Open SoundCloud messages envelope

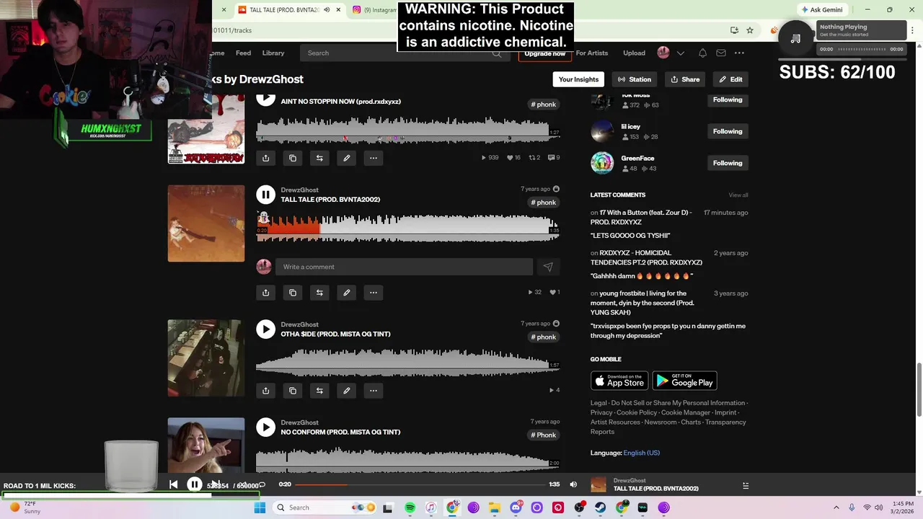720,53
